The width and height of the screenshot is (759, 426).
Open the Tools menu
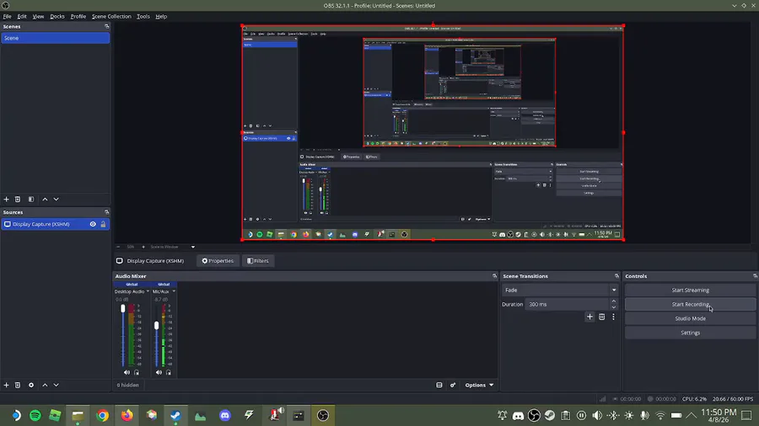[x=143, y=17]
